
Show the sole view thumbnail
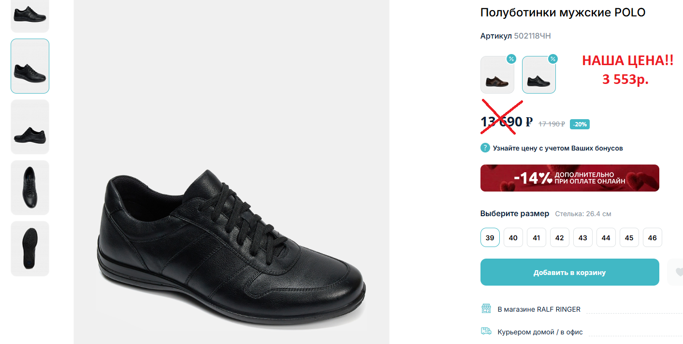coord(30,248)
